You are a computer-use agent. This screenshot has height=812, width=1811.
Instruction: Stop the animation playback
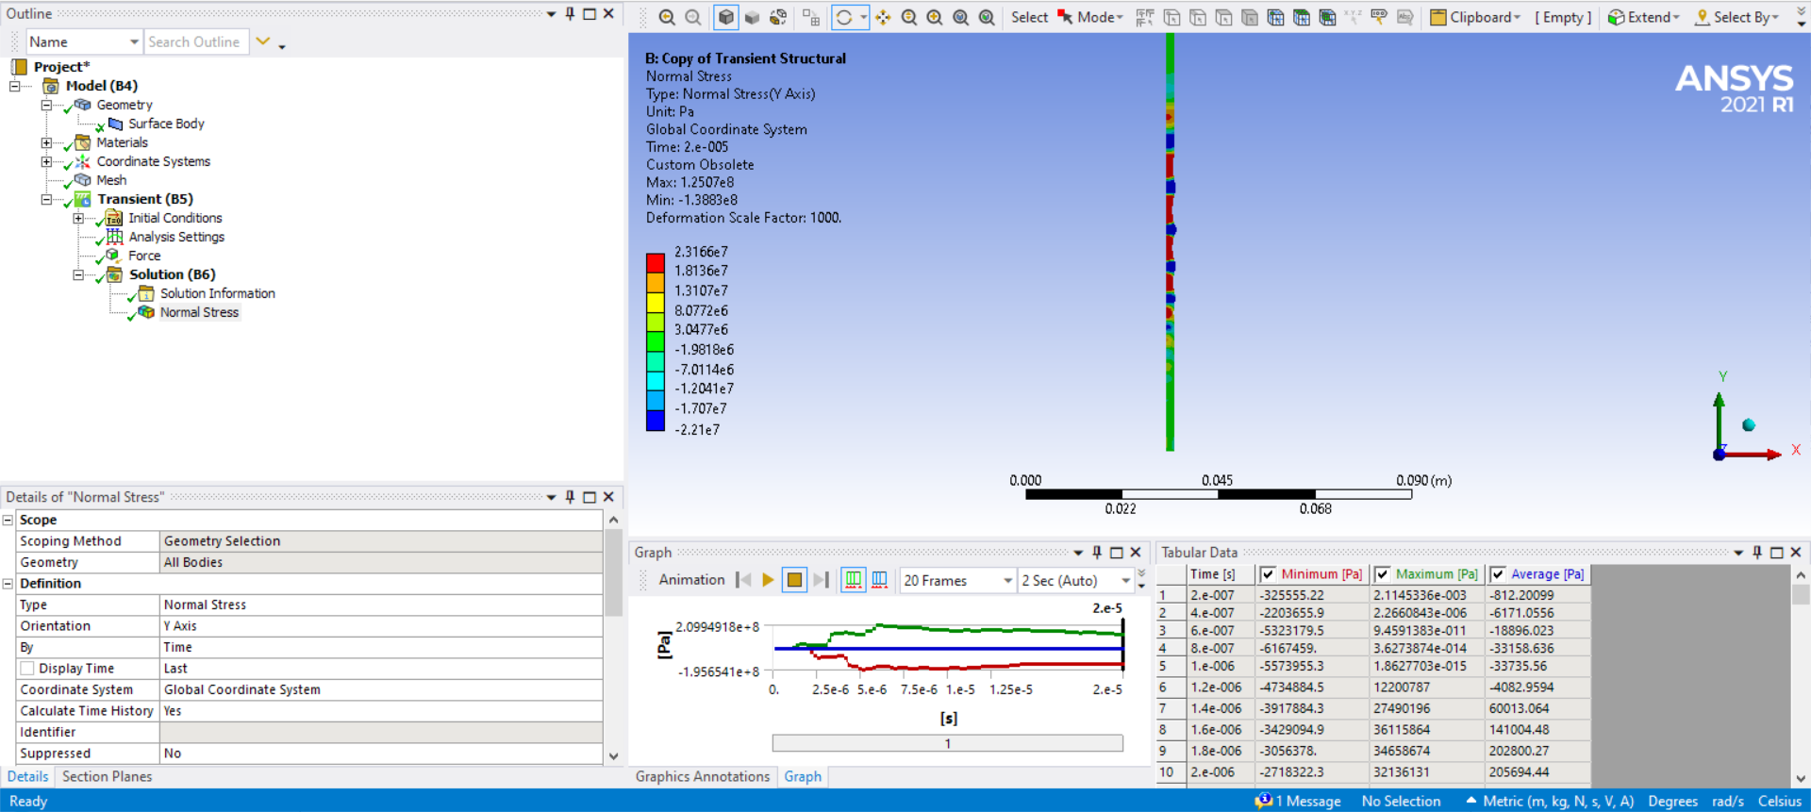click(x=794, y=580)
